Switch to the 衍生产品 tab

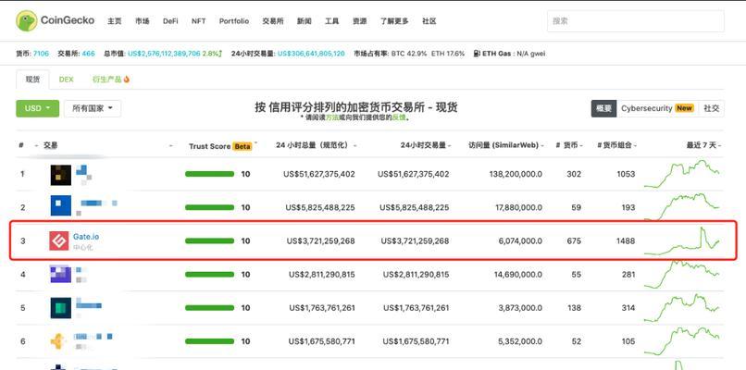pos(111,80)
